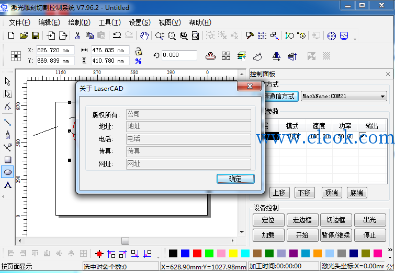
Task: Click the red laser origin alignment icon
Action: click(99, 254)
